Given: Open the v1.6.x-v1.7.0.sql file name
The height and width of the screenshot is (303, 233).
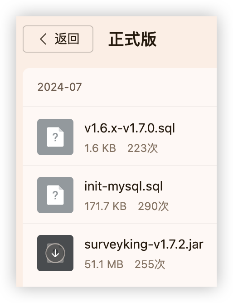Looking at the screenshot, I should pos(130,128).
